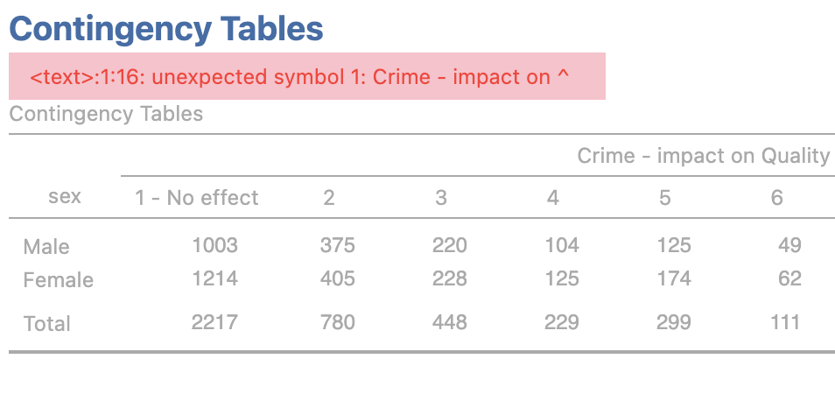Click the Male count 1003 cell
Screen dimensions: 835x401
pos(214,246)
